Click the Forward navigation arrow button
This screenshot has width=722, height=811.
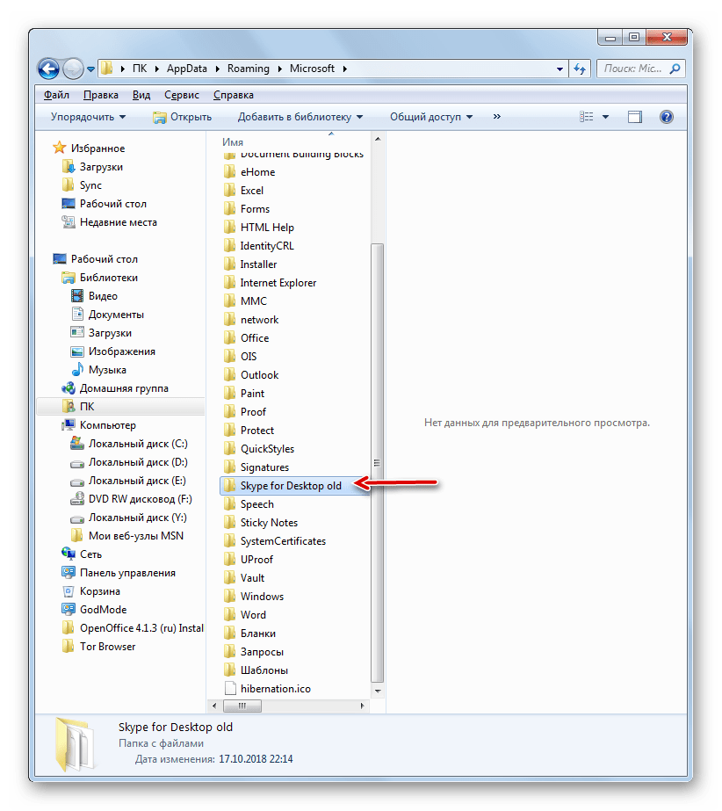(x=73, y=69)
